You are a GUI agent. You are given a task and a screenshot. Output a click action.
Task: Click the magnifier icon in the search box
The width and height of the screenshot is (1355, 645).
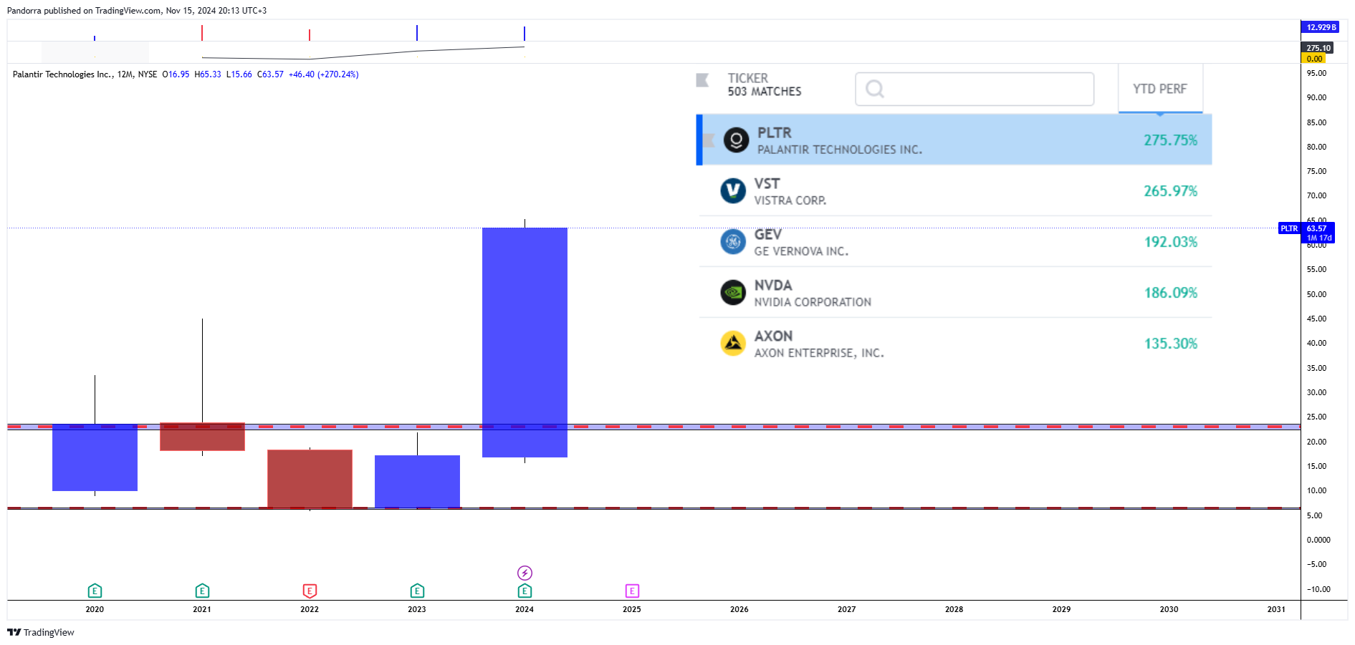click(x=874, y=89)
